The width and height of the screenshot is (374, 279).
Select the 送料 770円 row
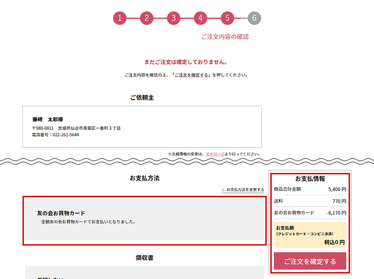coord(310,201)
